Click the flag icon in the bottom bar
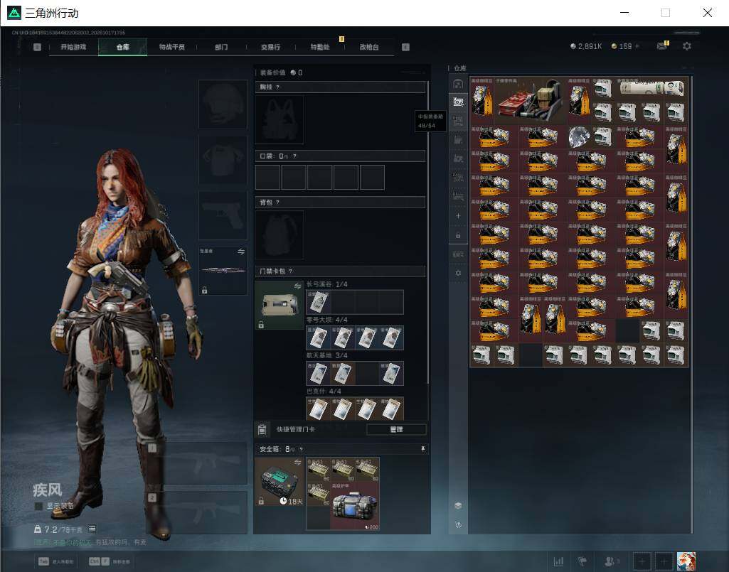This screenshot has width=729, height=572. coord(582,561)
